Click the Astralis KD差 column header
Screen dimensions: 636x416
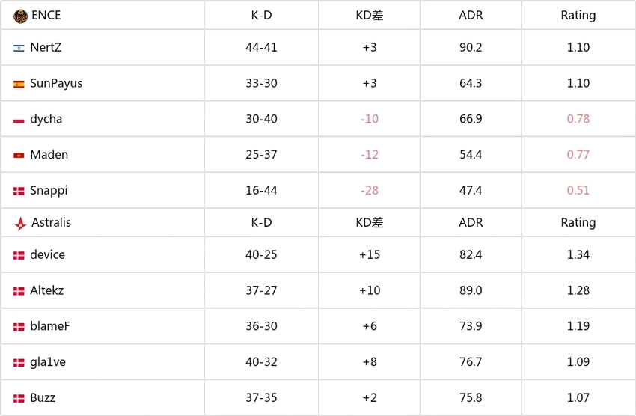[369, 223]
